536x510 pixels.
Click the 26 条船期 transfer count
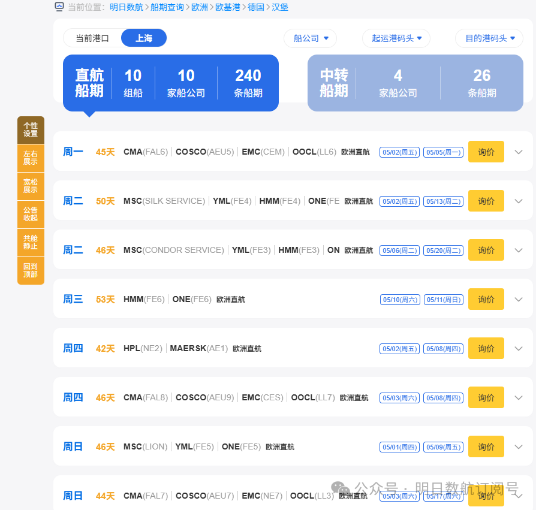point(482,83)
